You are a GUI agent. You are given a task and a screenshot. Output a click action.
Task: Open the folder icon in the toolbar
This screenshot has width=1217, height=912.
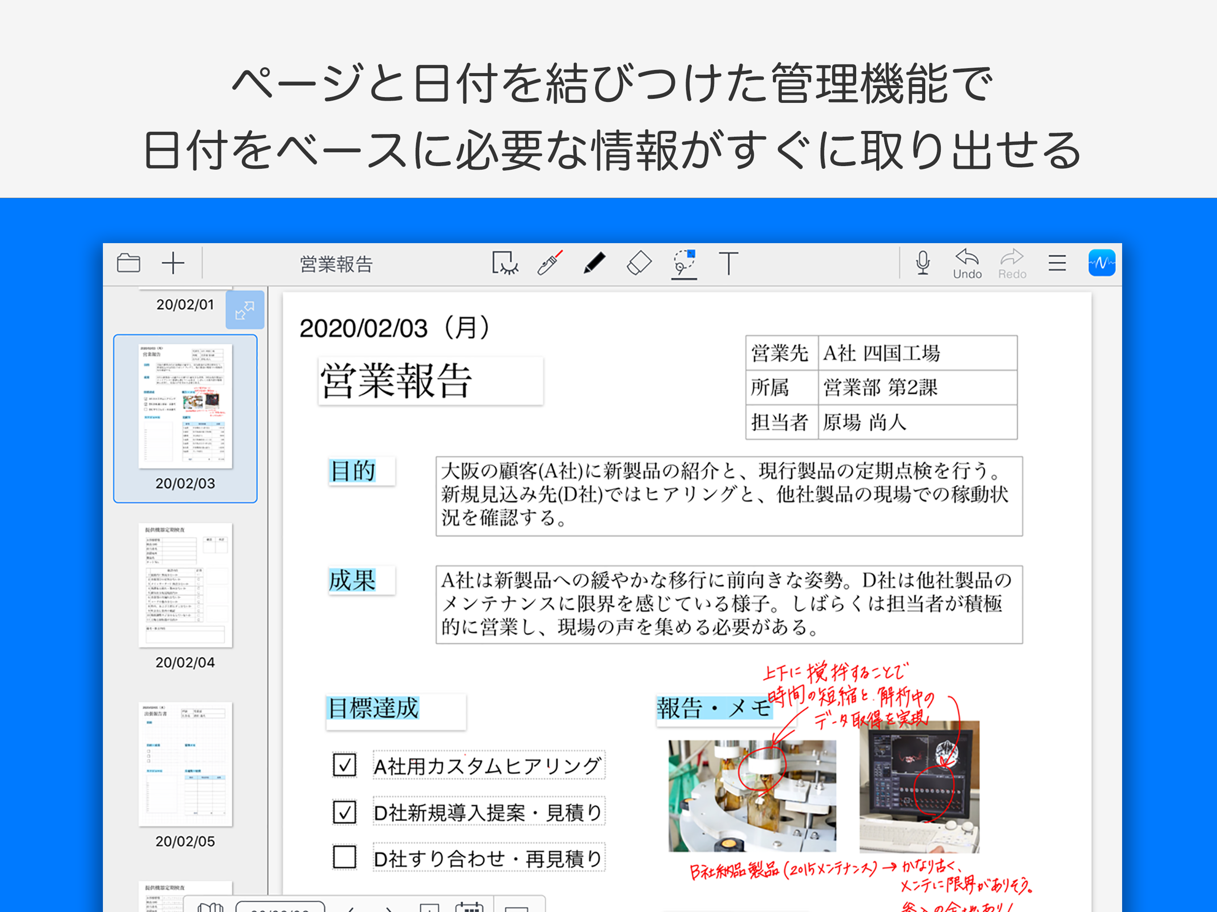point(129,263)
